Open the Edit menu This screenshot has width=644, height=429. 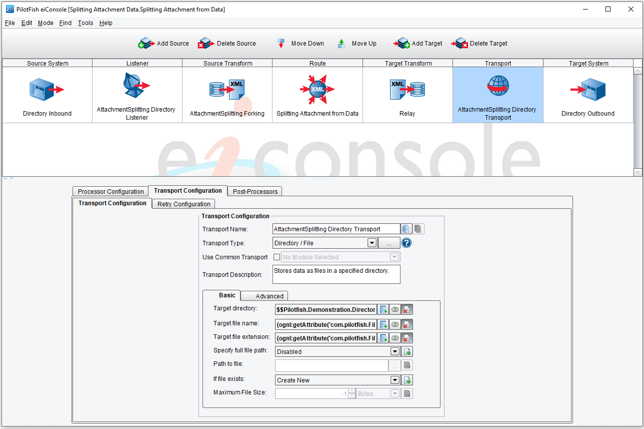click(x=26, y=23)
